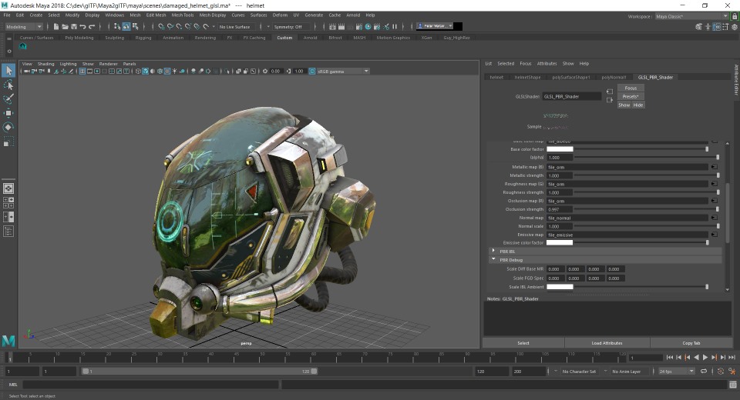This screenshot has height=400, width=740.
Task: Toggle sRGB gamma color management icon
Action: 311,71
